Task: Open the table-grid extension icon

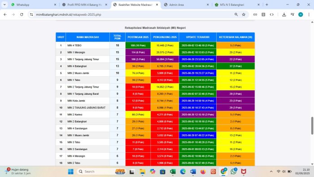Action: tap(263, 14)
